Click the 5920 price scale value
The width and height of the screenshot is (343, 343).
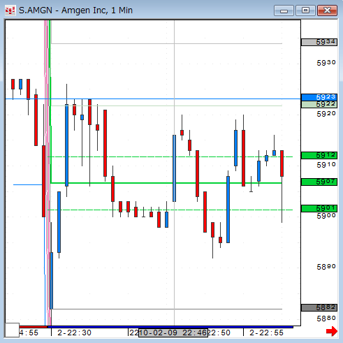pos(326,114)
